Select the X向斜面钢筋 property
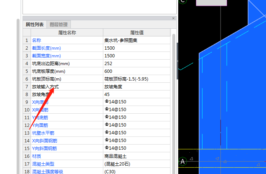 click(45, 141)
